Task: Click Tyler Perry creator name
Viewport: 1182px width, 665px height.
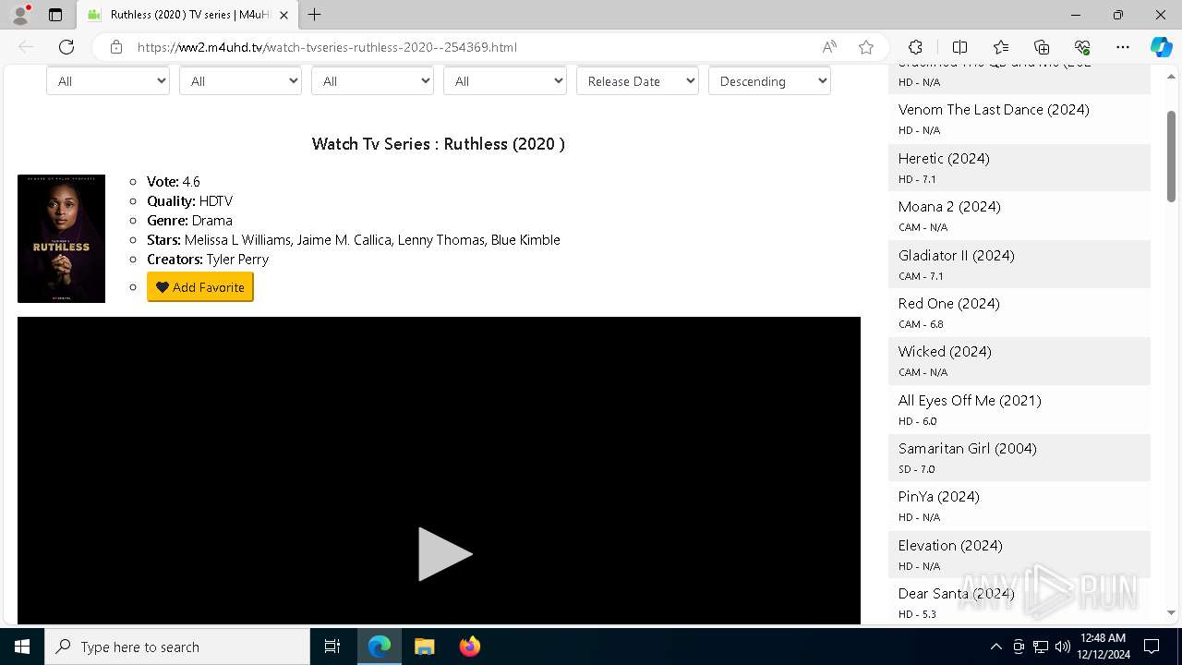Action: 237,260
